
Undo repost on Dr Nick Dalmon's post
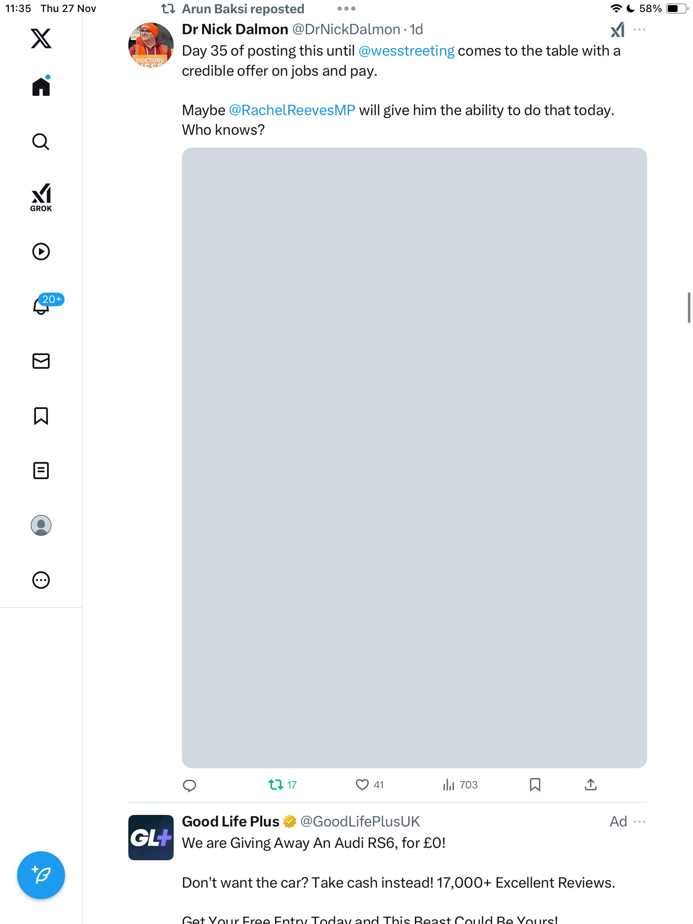(x=276, y=785)
